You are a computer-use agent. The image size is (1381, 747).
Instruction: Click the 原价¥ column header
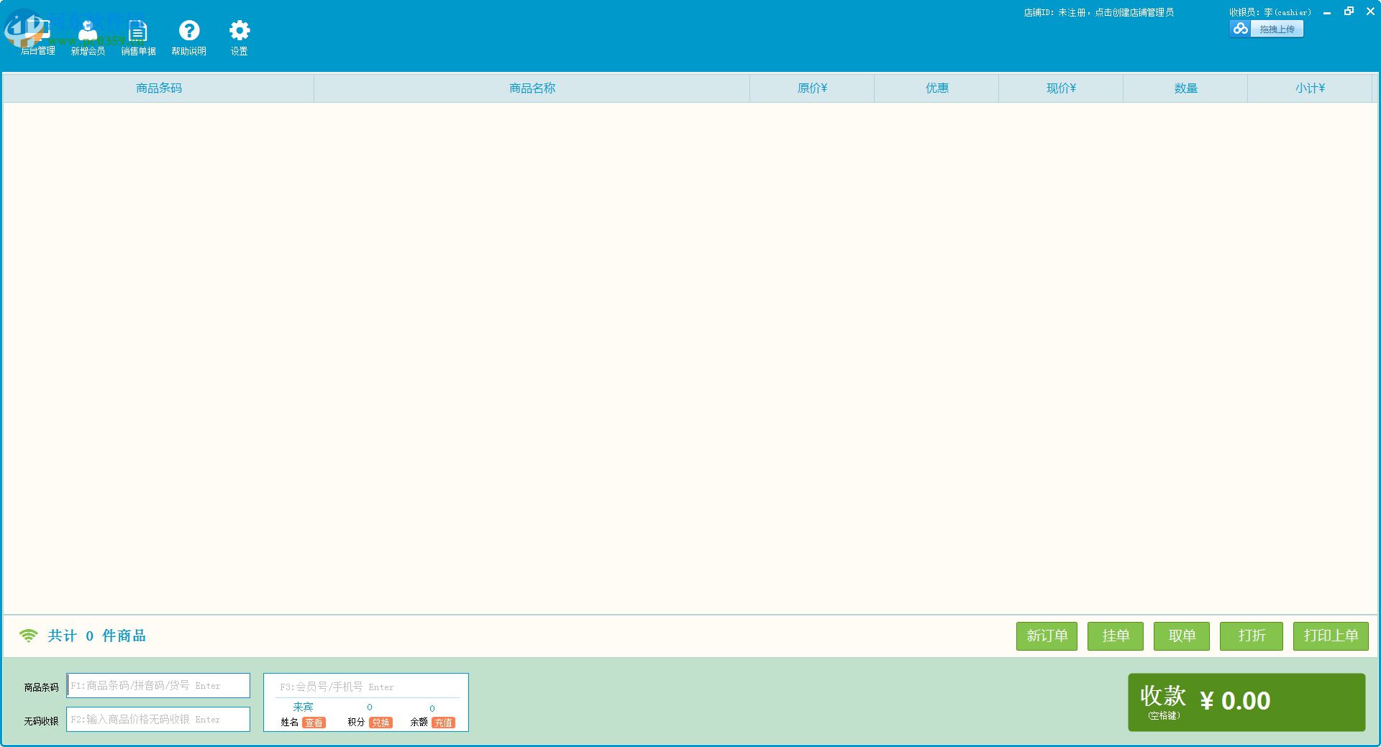(812, 88)
